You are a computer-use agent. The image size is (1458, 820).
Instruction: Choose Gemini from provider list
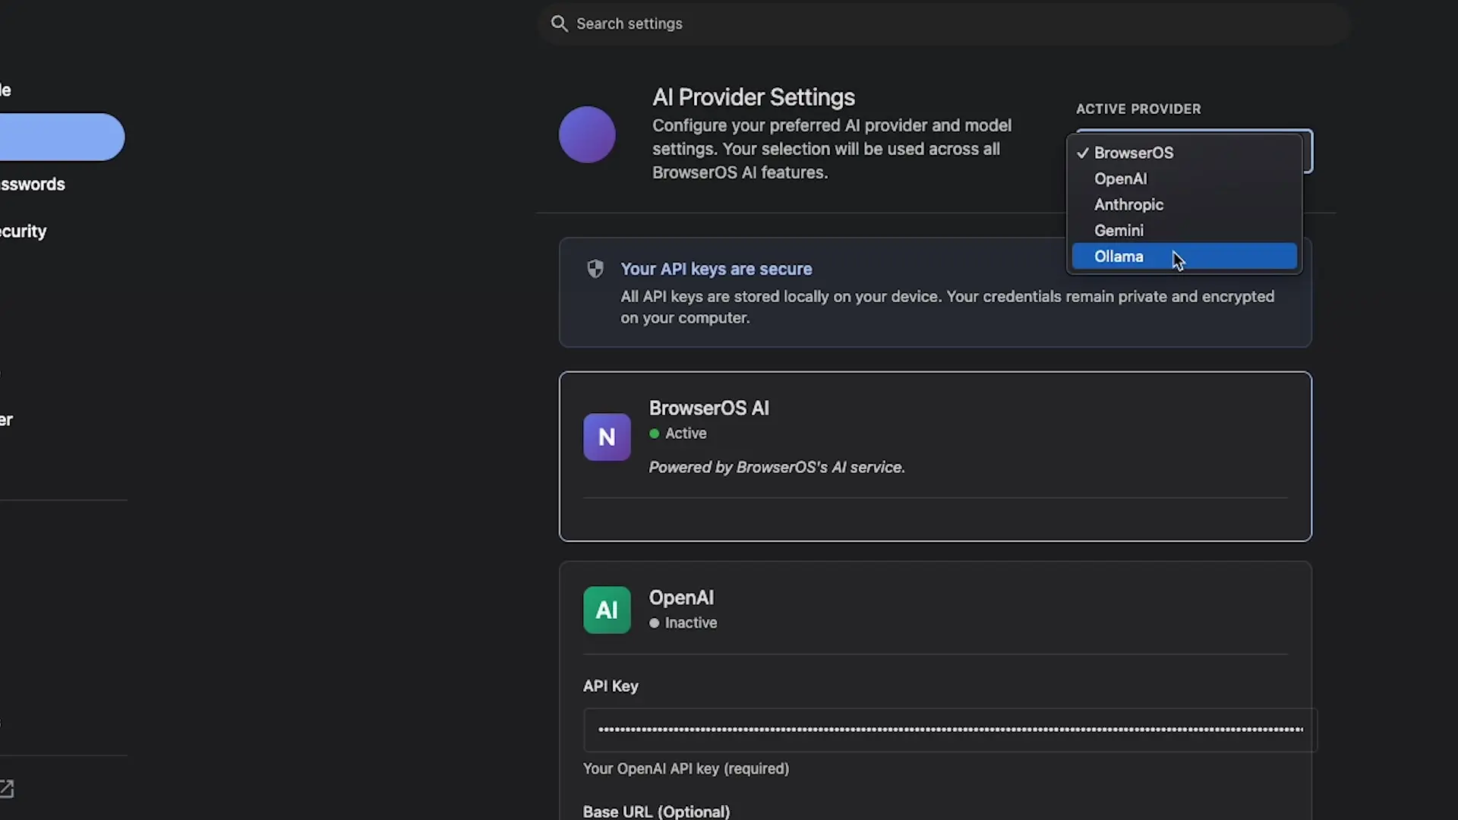point(1184,231)
